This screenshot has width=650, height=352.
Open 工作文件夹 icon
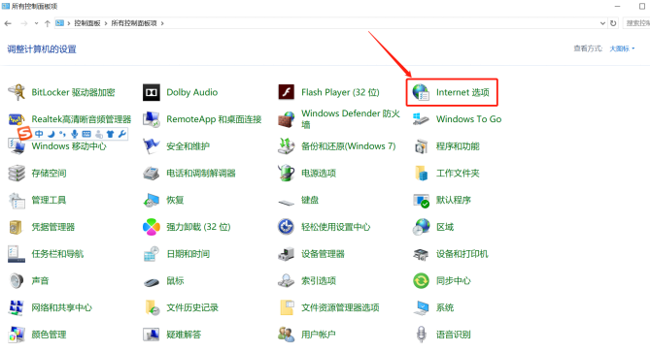[421, 173]
